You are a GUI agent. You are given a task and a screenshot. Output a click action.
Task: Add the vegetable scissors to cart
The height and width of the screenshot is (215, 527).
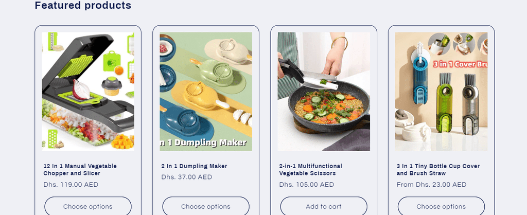coord(324,206)
